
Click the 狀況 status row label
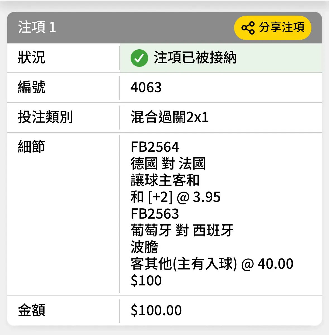coord(32,58)
